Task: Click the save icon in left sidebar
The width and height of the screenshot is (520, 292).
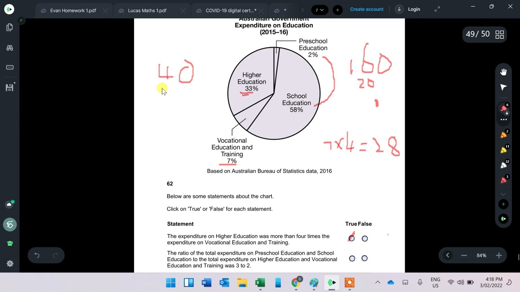Action: coord(10,87)
